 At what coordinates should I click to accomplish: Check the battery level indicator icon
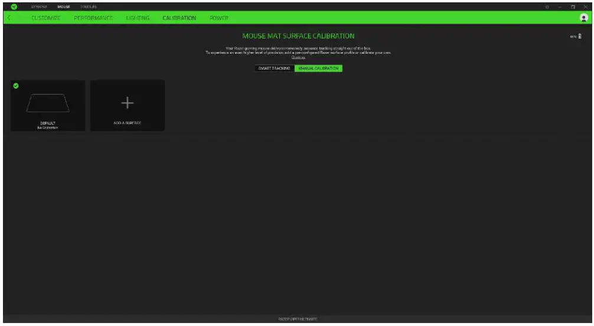pos(580,37)
